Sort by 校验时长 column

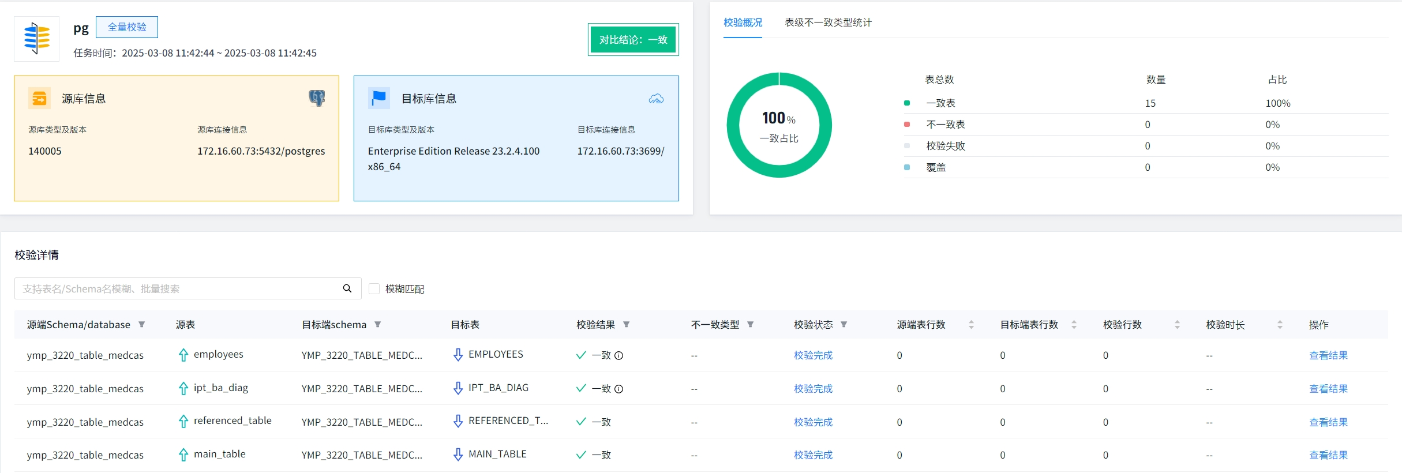1280,325
